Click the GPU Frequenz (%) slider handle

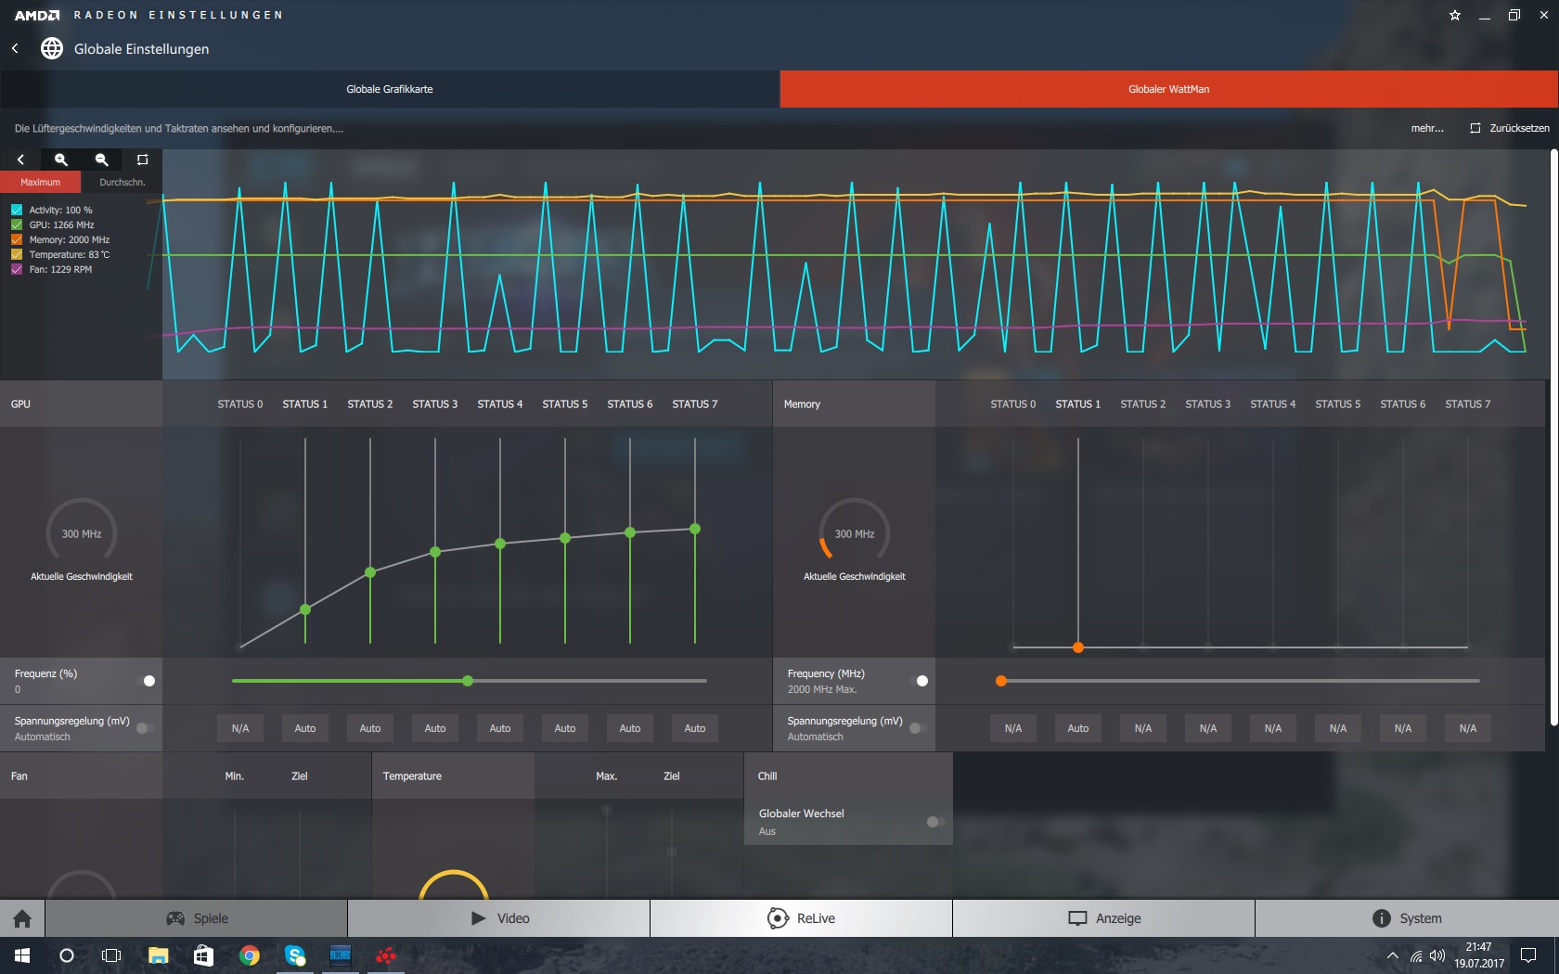click(x=468, y=681)
